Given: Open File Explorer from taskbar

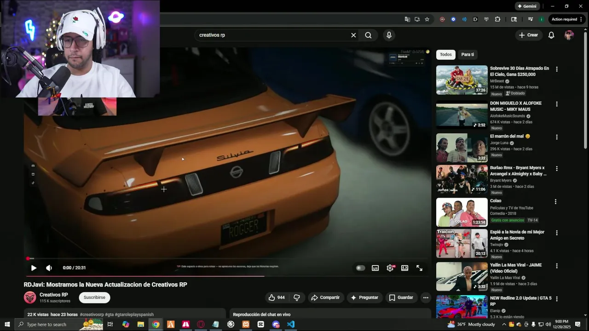Looking at the screenshot, I should (141, 325).
